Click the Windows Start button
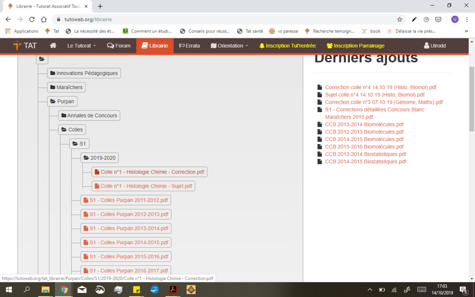 click(x=9, y=289)
